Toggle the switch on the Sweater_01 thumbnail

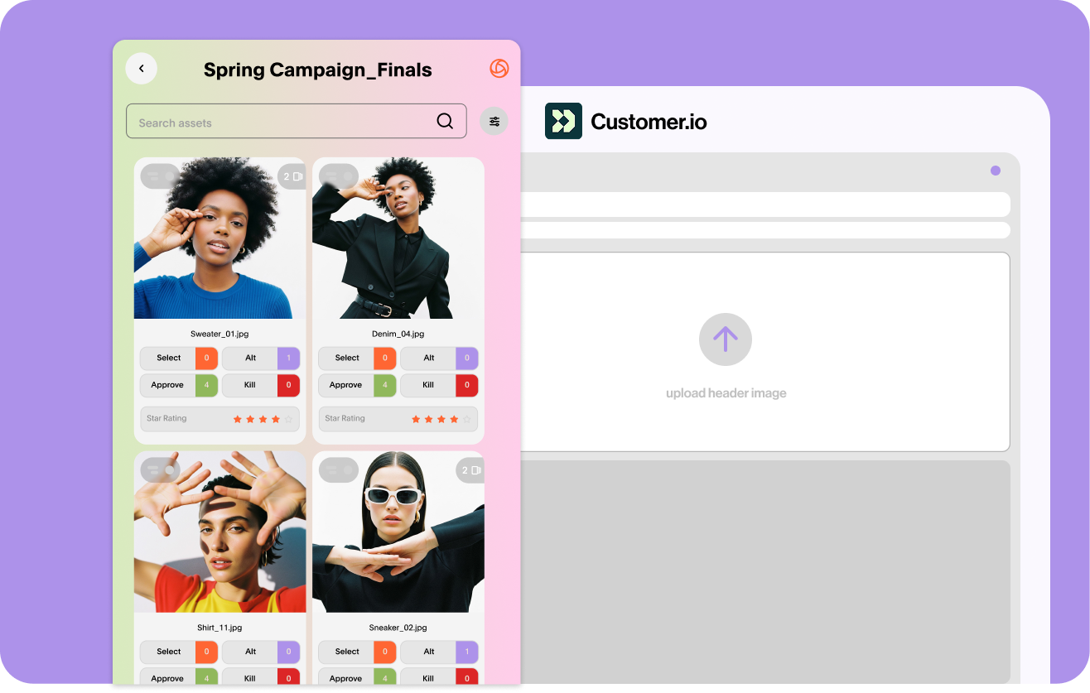click(x=161, y=176)
